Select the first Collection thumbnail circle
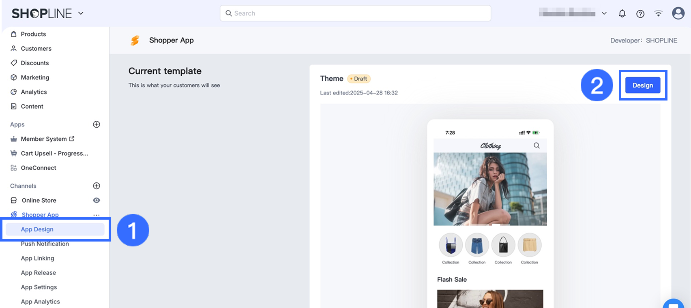Viewport: 691px width, 308px height. [x=451, y=246]
